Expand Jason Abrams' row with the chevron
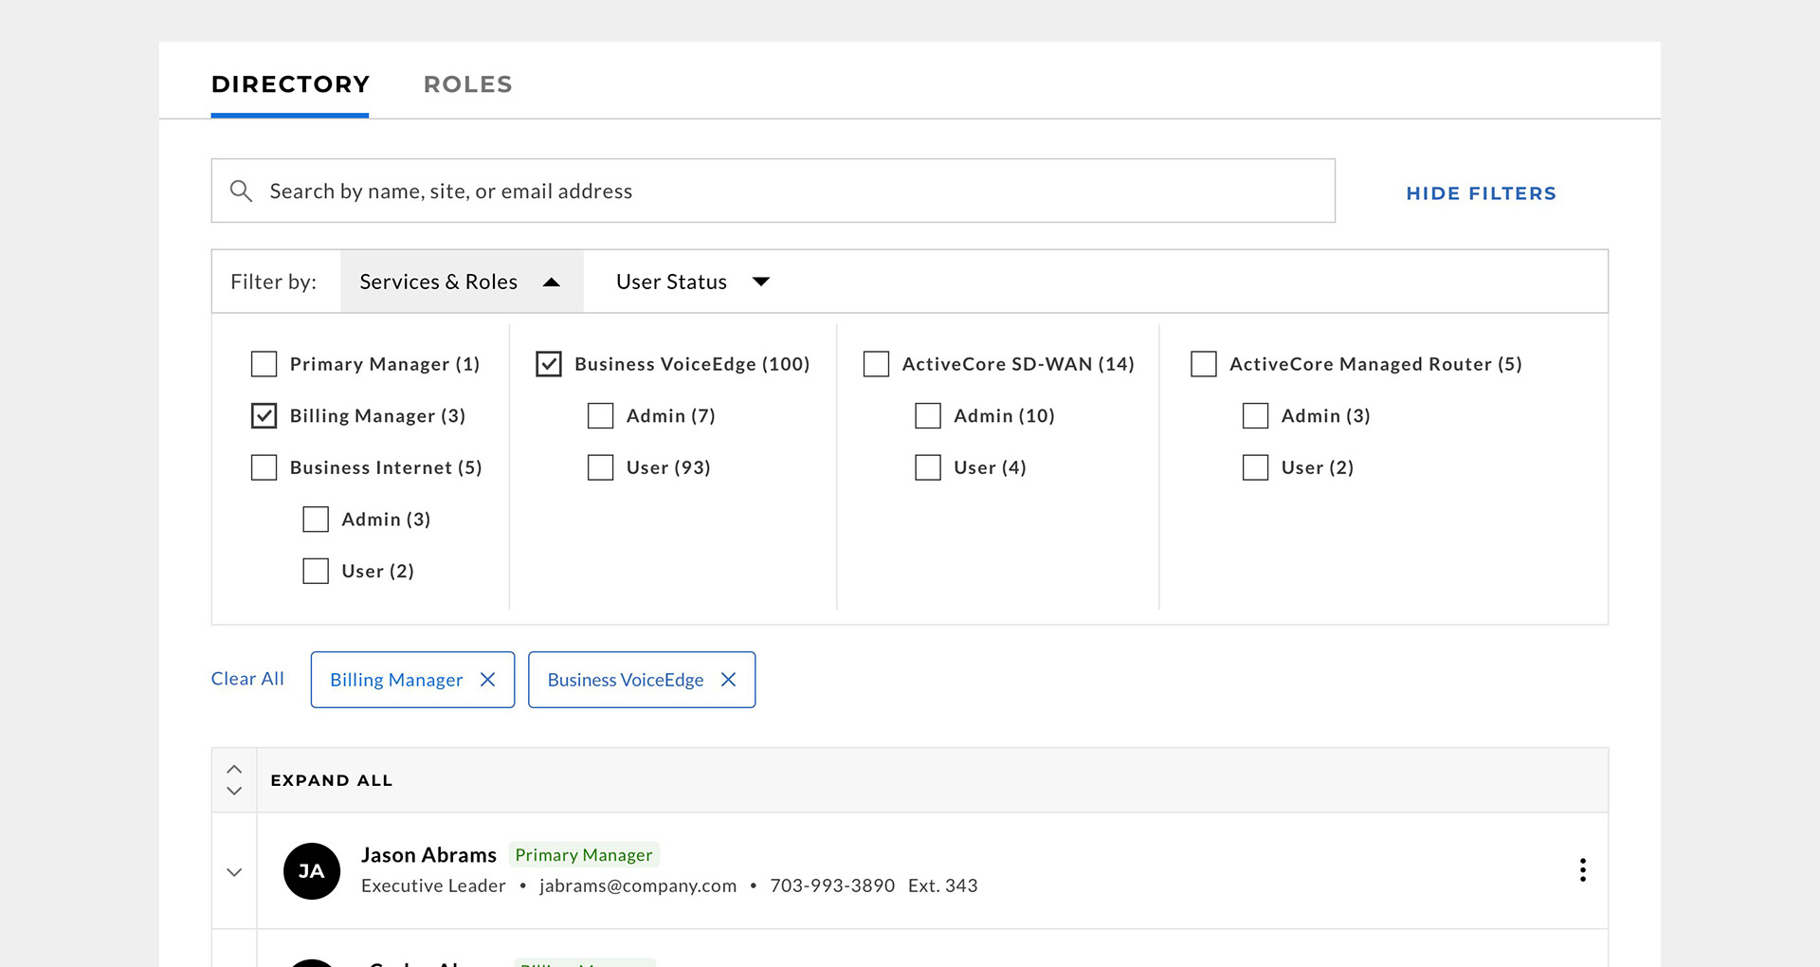 pyautogui.click(x=234, y=872)
